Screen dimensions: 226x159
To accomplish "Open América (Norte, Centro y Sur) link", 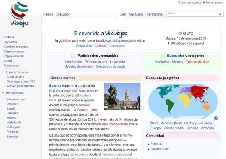I will (x=182, y=123).
